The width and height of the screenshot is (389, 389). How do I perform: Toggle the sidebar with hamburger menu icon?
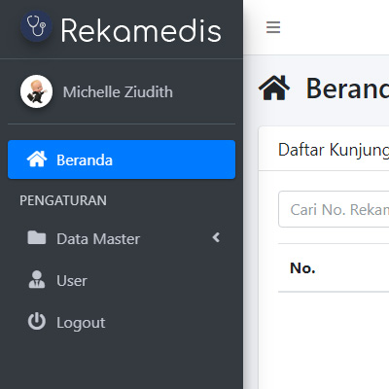pos(273,27)
